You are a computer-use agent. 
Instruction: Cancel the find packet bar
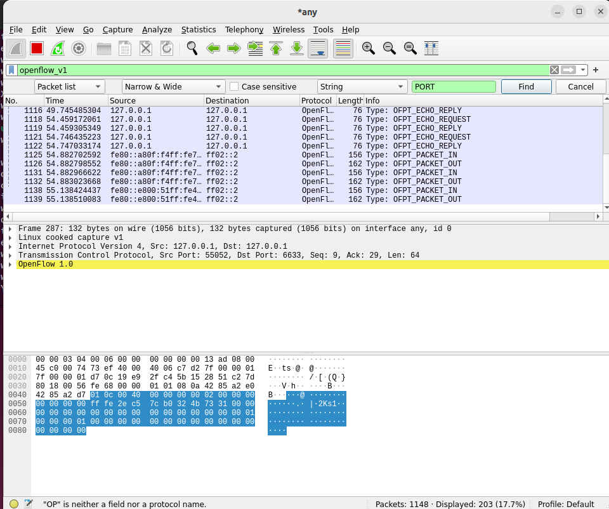tap(580, 87)
